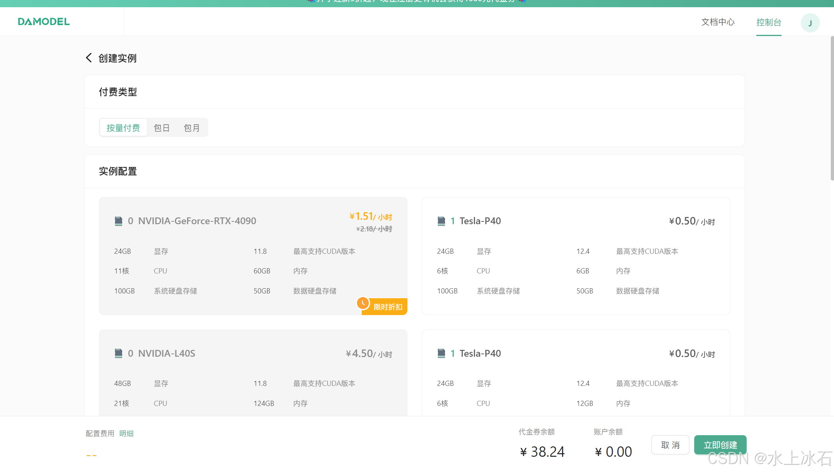The height and width of the screenshot is (472, 834).
Task: Select the NVIDIA-GeForce-RTX-4090 instance card
Action: pyautogui.click(x=253, y=256)
